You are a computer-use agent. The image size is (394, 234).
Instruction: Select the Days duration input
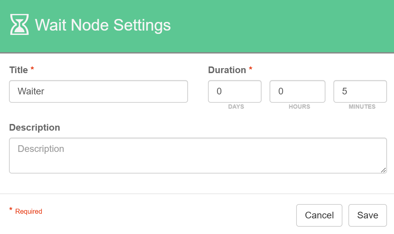tap(235, 91)
